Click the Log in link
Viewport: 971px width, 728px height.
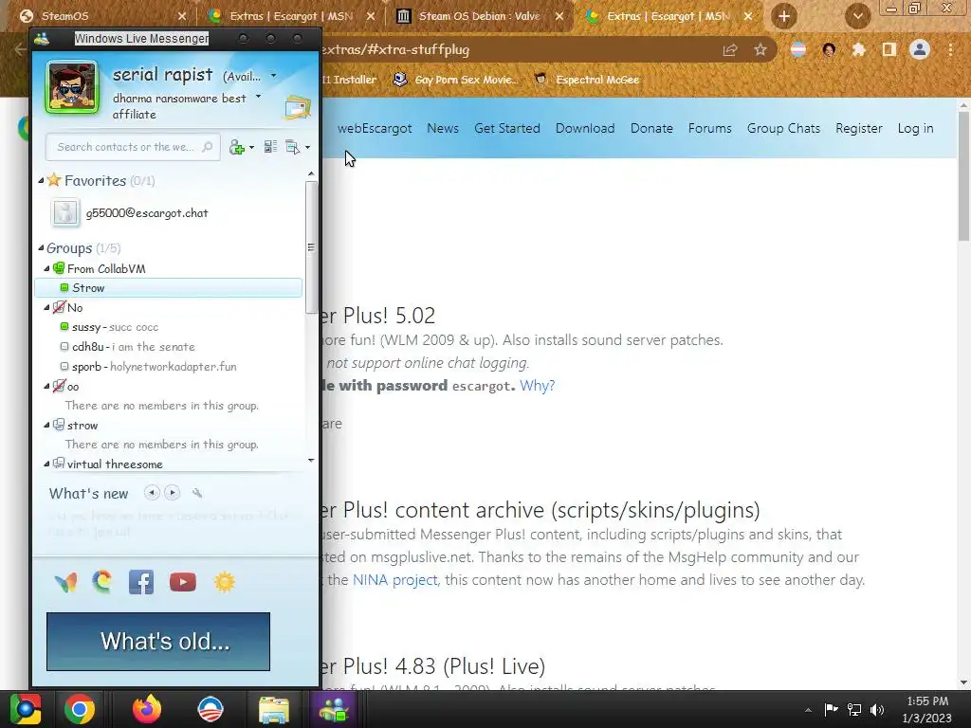915,128
